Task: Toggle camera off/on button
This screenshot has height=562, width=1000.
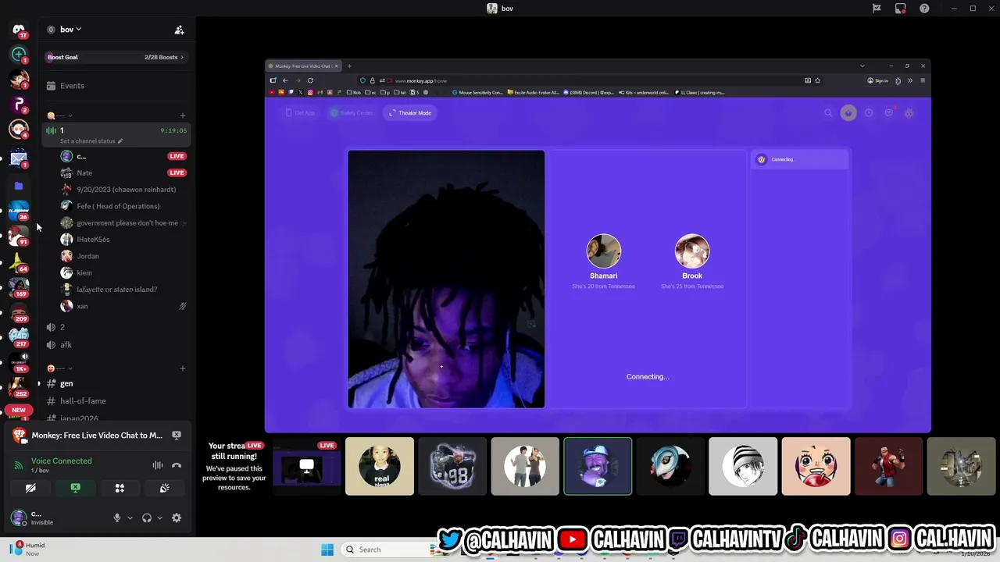Action: pyautogui.click(x=30, y=488)
